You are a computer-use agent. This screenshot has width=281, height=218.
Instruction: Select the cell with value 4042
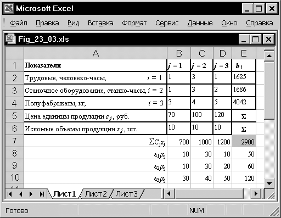(244, 103)
